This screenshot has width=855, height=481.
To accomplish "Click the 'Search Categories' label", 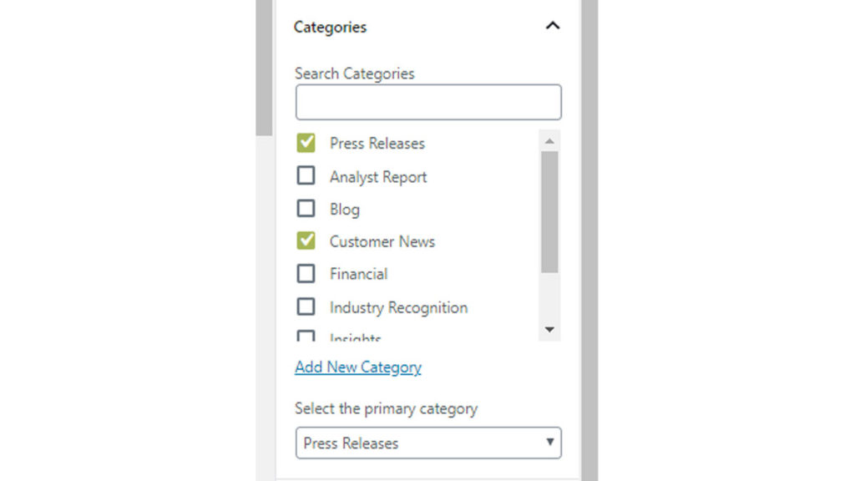I will (354, 73).
